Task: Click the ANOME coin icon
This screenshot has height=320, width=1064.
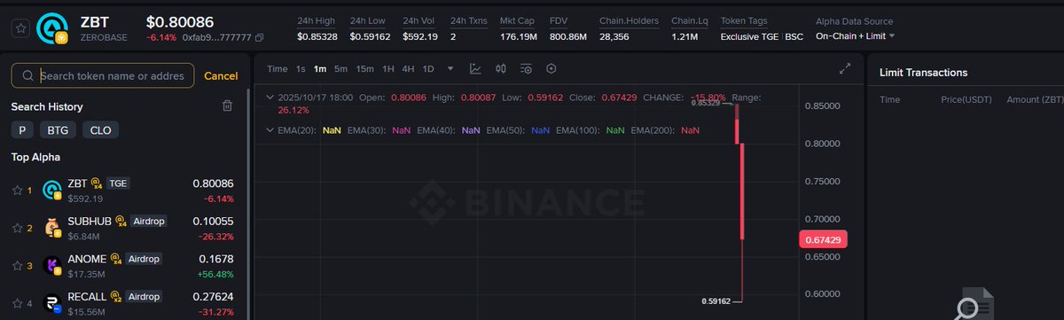Action: (x=52, y=265)
